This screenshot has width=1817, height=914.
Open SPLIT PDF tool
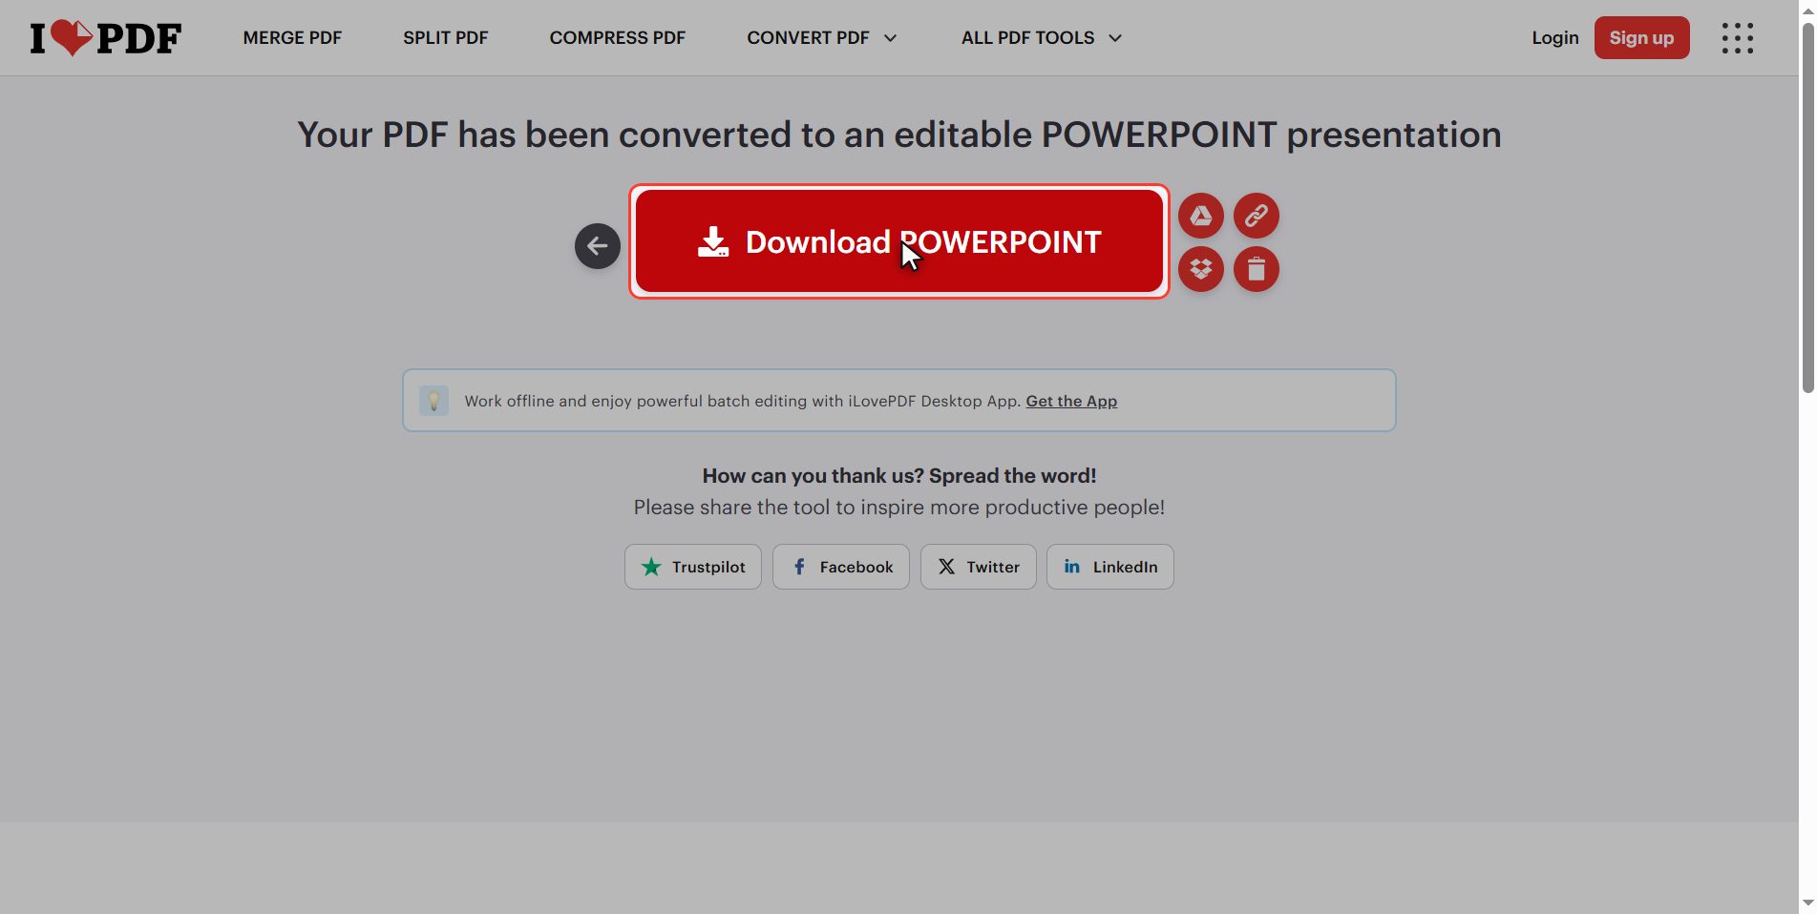pyautogui.click(x=445, y=38)
